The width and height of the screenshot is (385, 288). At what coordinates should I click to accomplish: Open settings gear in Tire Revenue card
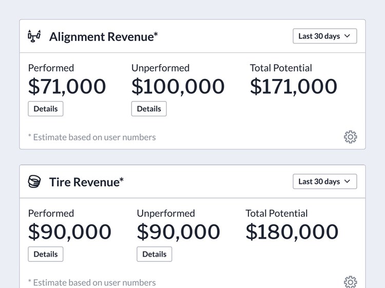[350, 282]
